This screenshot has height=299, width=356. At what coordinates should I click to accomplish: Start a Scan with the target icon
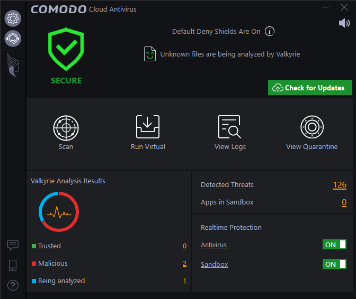66,127
